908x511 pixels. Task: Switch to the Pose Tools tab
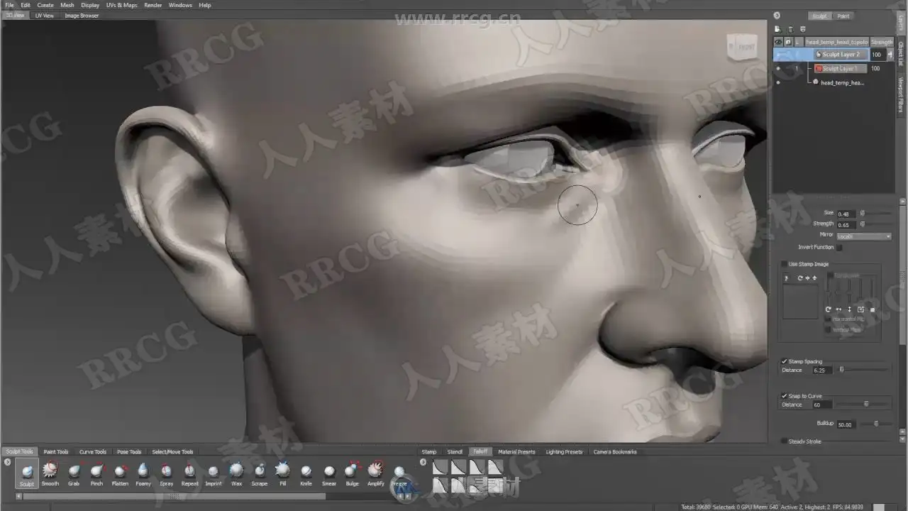tap(129, 451)
